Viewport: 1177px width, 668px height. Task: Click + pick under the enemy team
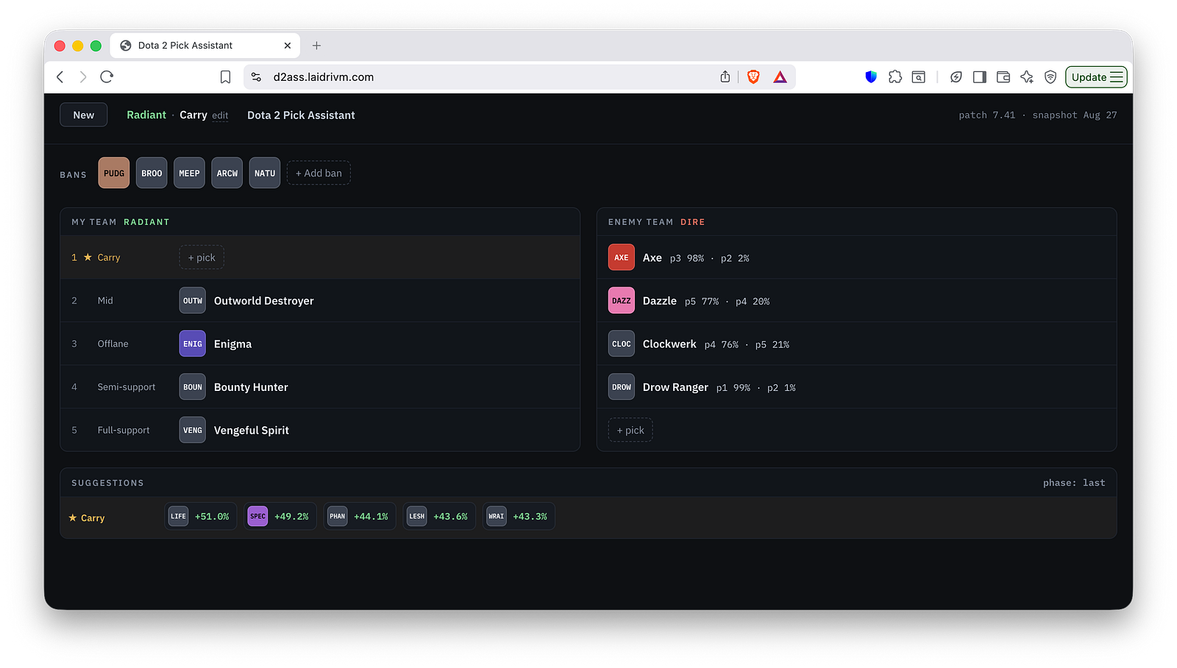click(630, 431)
